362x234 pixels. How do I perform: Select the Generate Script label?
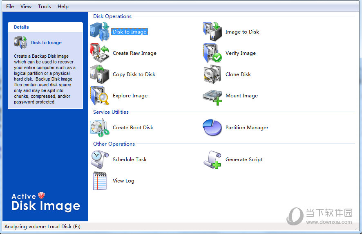point(244,159)
